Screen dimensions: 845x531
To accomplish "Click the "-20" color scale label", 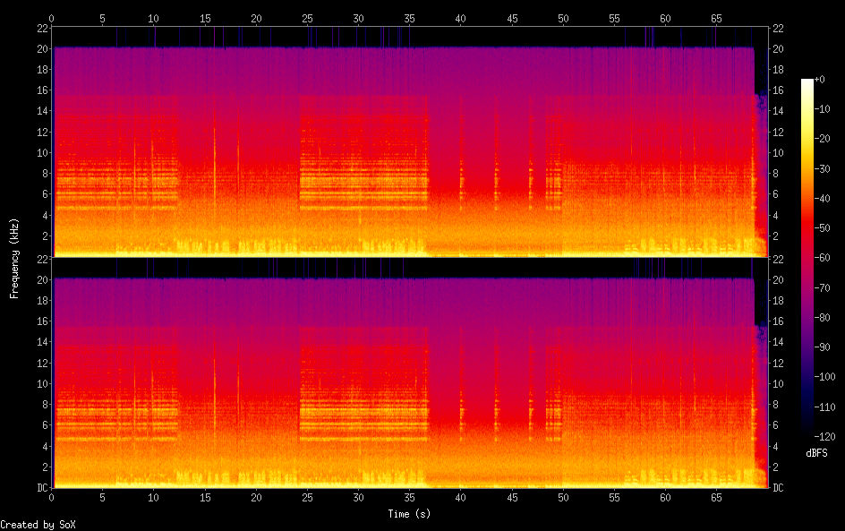I will point(823,139).
